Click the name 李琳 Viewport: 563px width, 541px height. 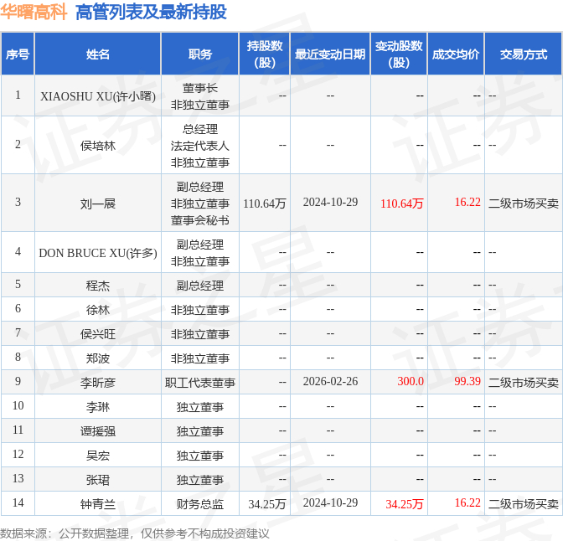click(x=98, y=407)
